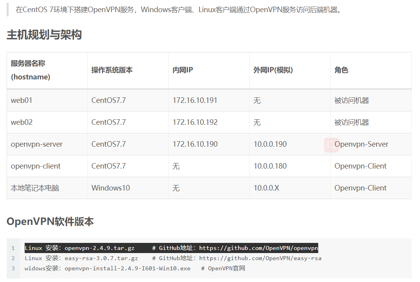Click Openvpn-Client in the openvpn-client row
The image size is (420, 282).
(x=361, y=166)
